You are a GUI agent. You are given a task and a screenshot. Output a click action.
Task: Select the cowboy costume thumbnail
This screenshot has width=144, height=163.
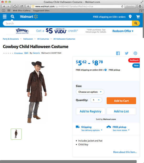[16, 134]
